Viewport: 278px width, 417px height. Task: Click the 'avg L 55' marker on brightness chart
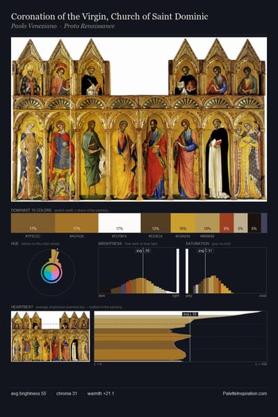pyautogui.click(x=143, y=250)
